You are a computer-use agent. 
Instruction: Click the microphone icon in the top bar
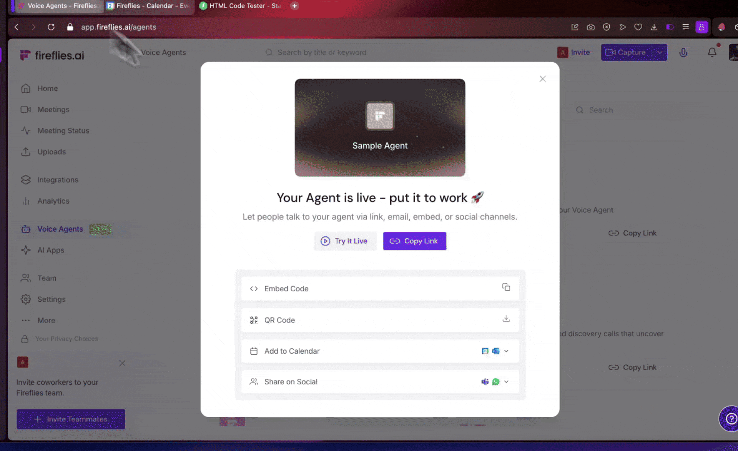click(683, 52)
